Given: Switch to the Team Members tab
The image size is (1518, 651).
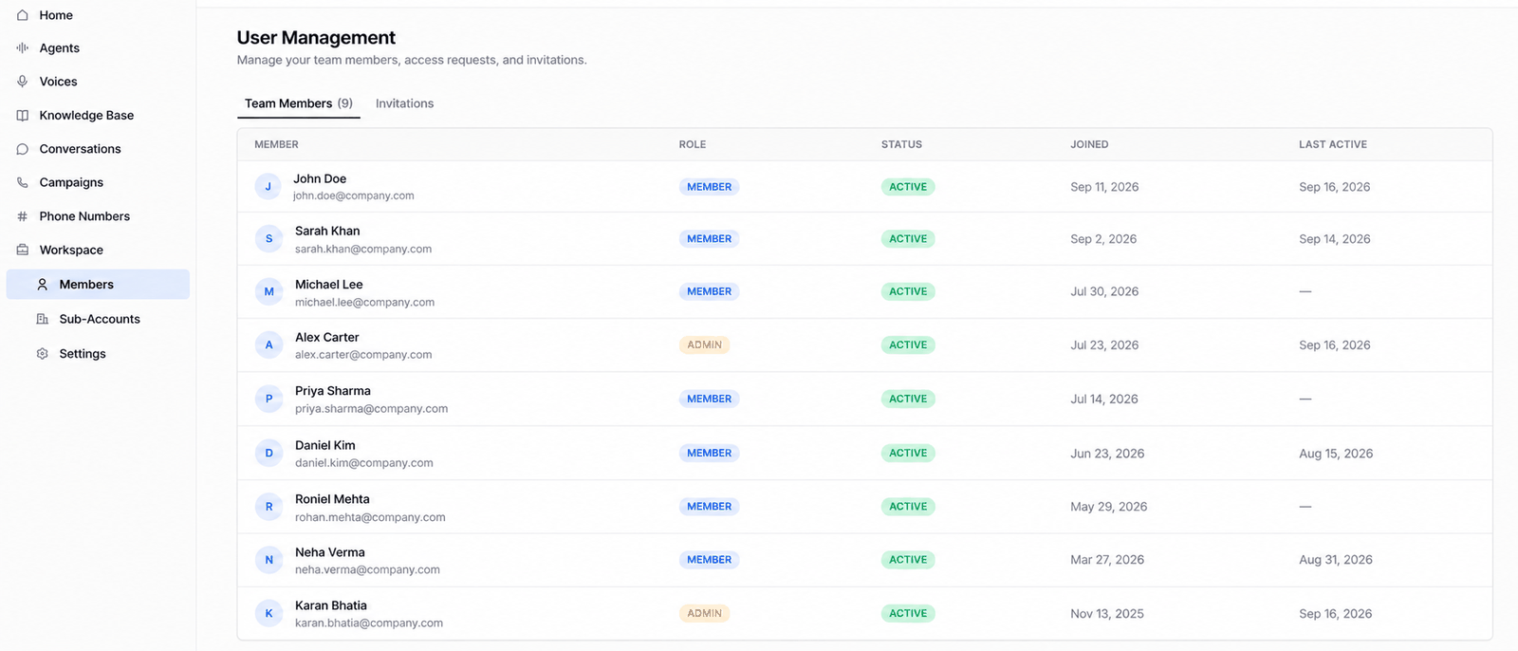Looking at the screenshot, I should click(298, 103).
